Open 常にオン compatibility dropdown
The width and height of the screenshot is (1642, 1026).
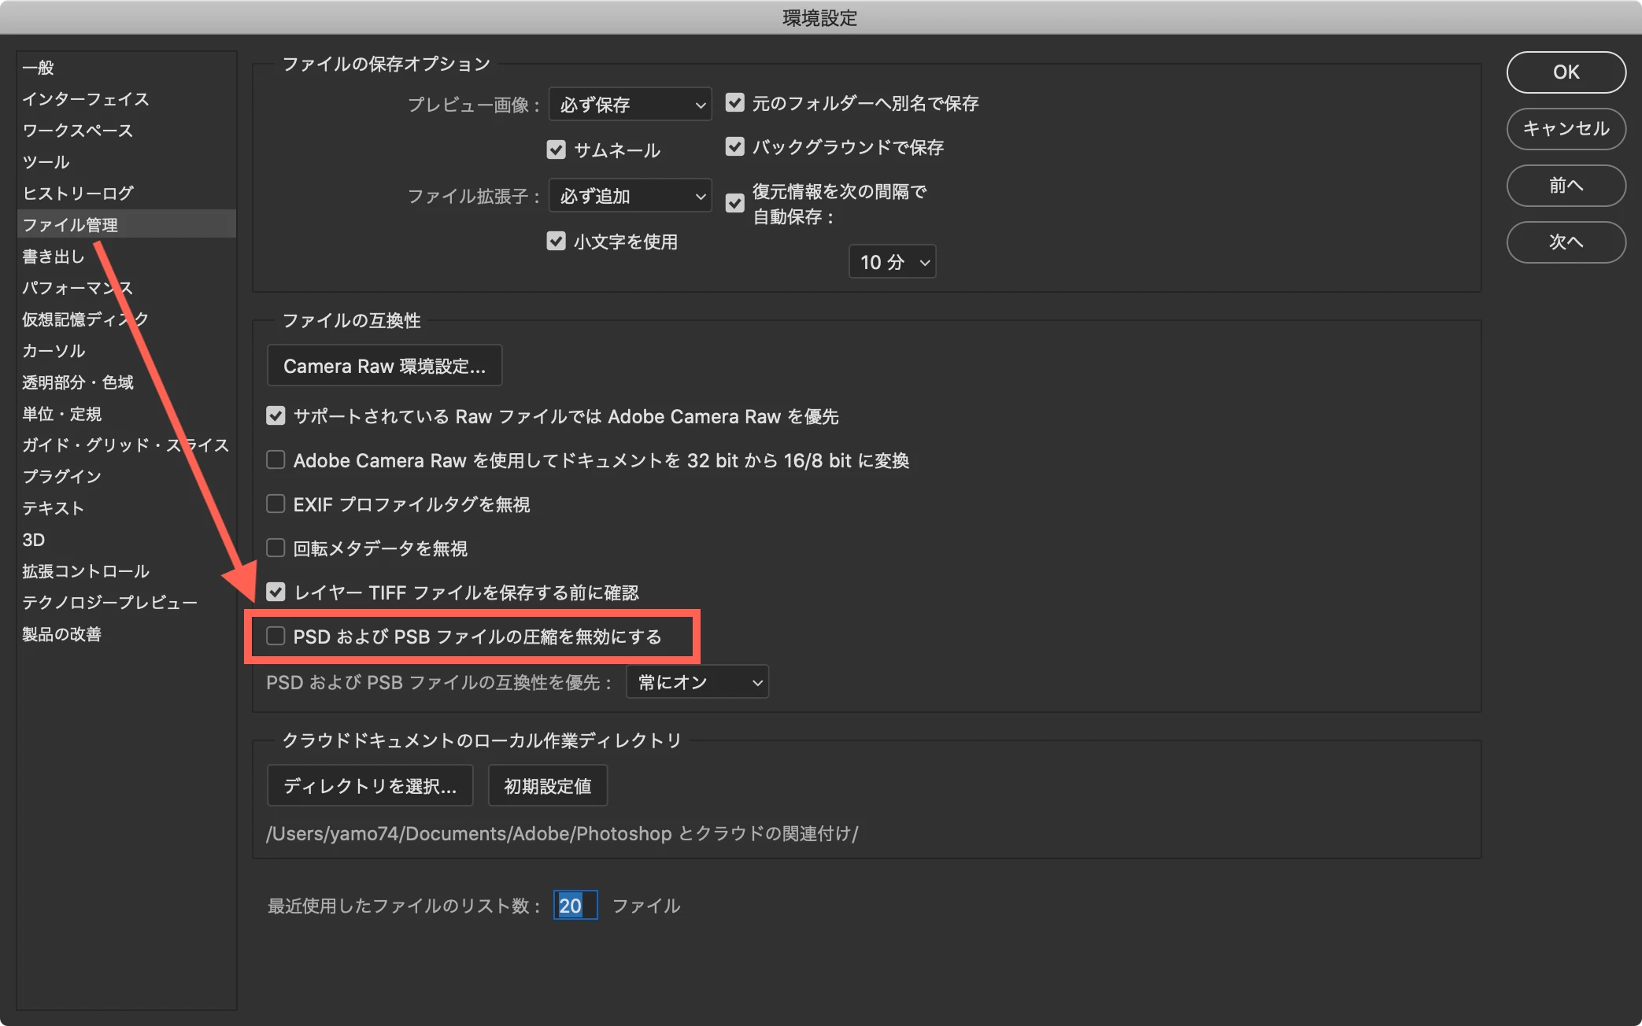[697, 681]
